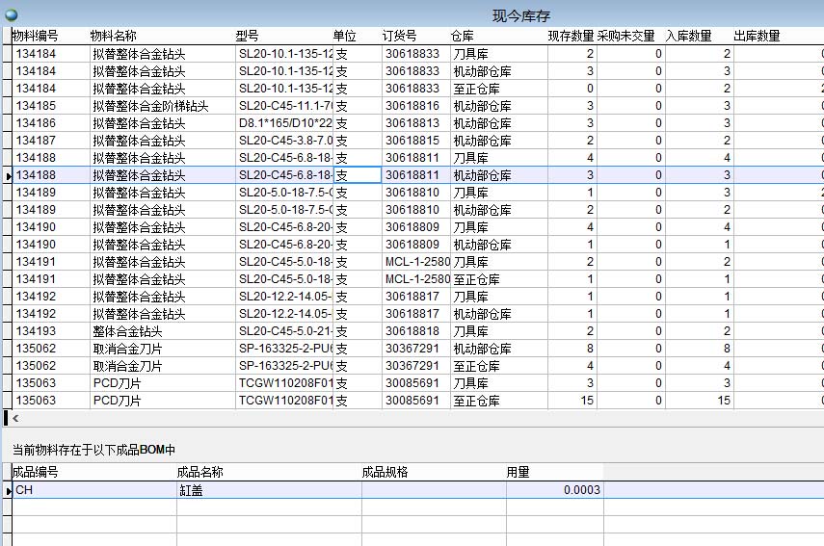
Task: Click the stock quantity cell showing 15
Action: coord(571,401)
